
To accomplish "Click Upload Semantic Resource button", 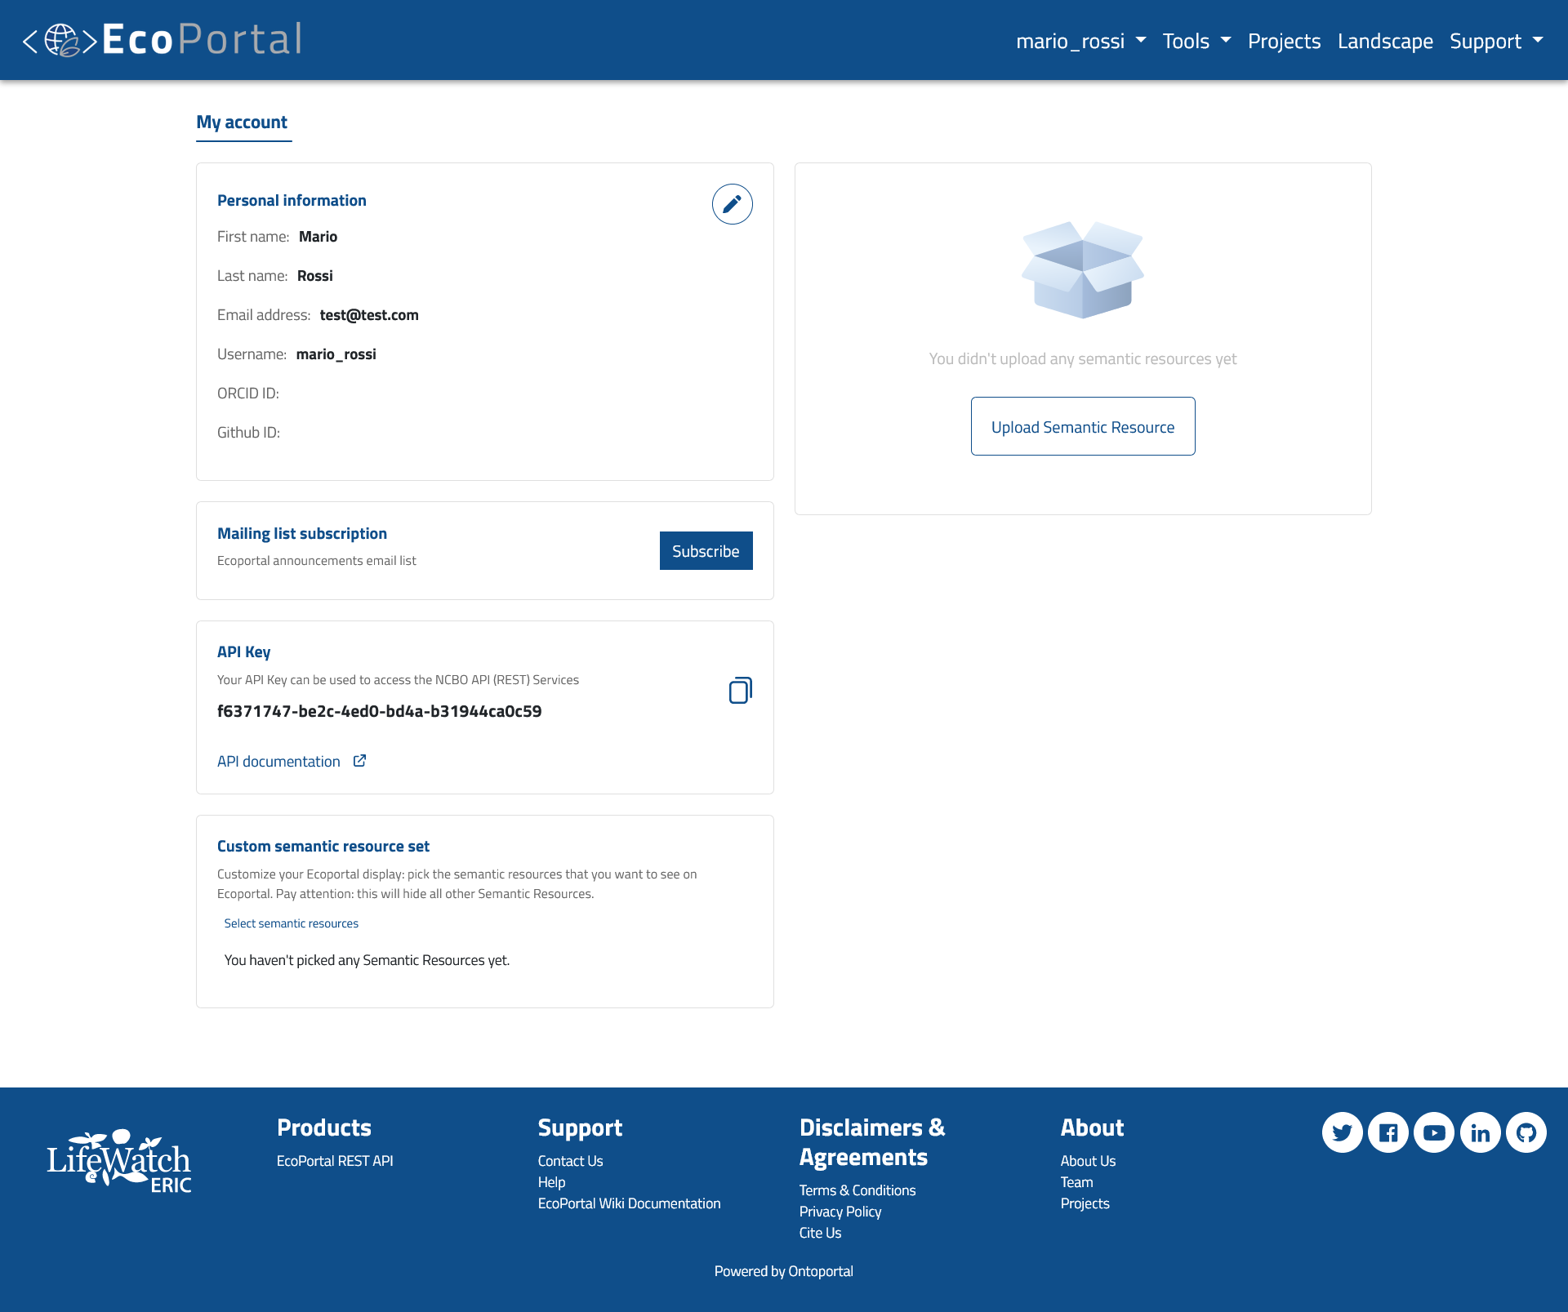I will pyautogui.click(x=1082, y=426).
